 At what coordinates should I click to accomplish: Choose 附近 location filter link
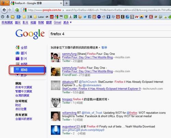coord(18,105)
